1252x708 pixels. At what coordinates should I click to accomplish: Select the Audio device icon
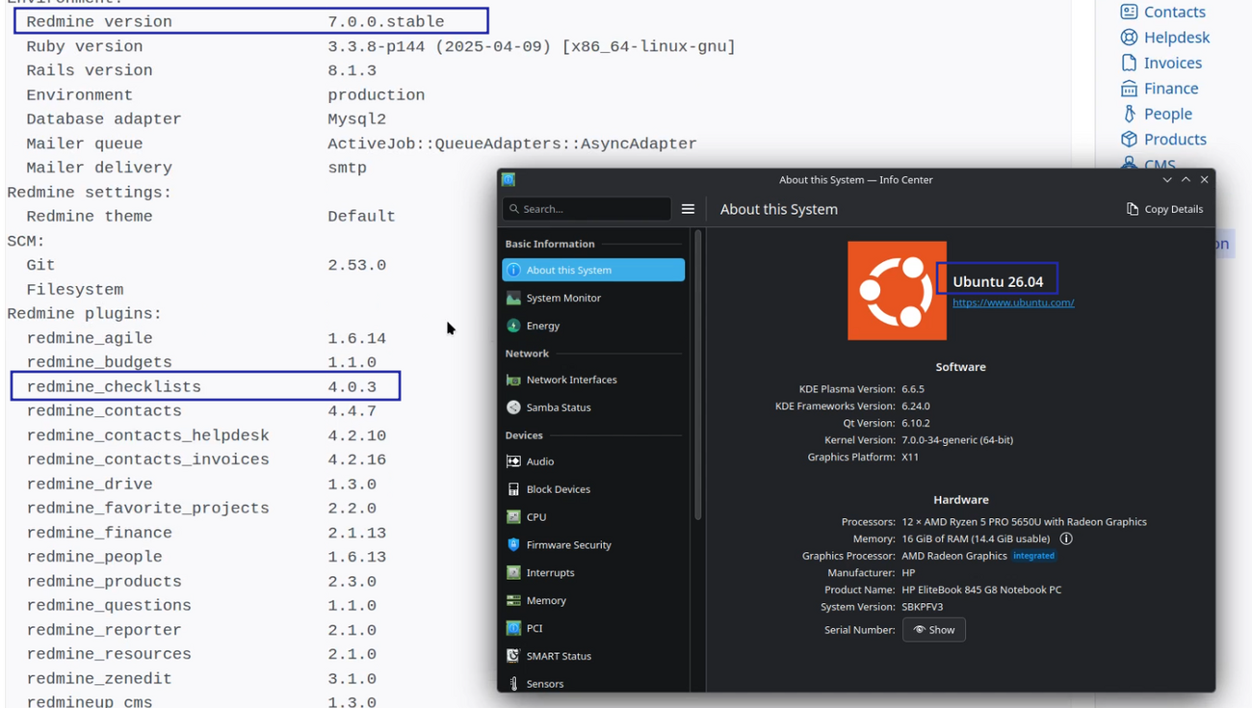513,461
